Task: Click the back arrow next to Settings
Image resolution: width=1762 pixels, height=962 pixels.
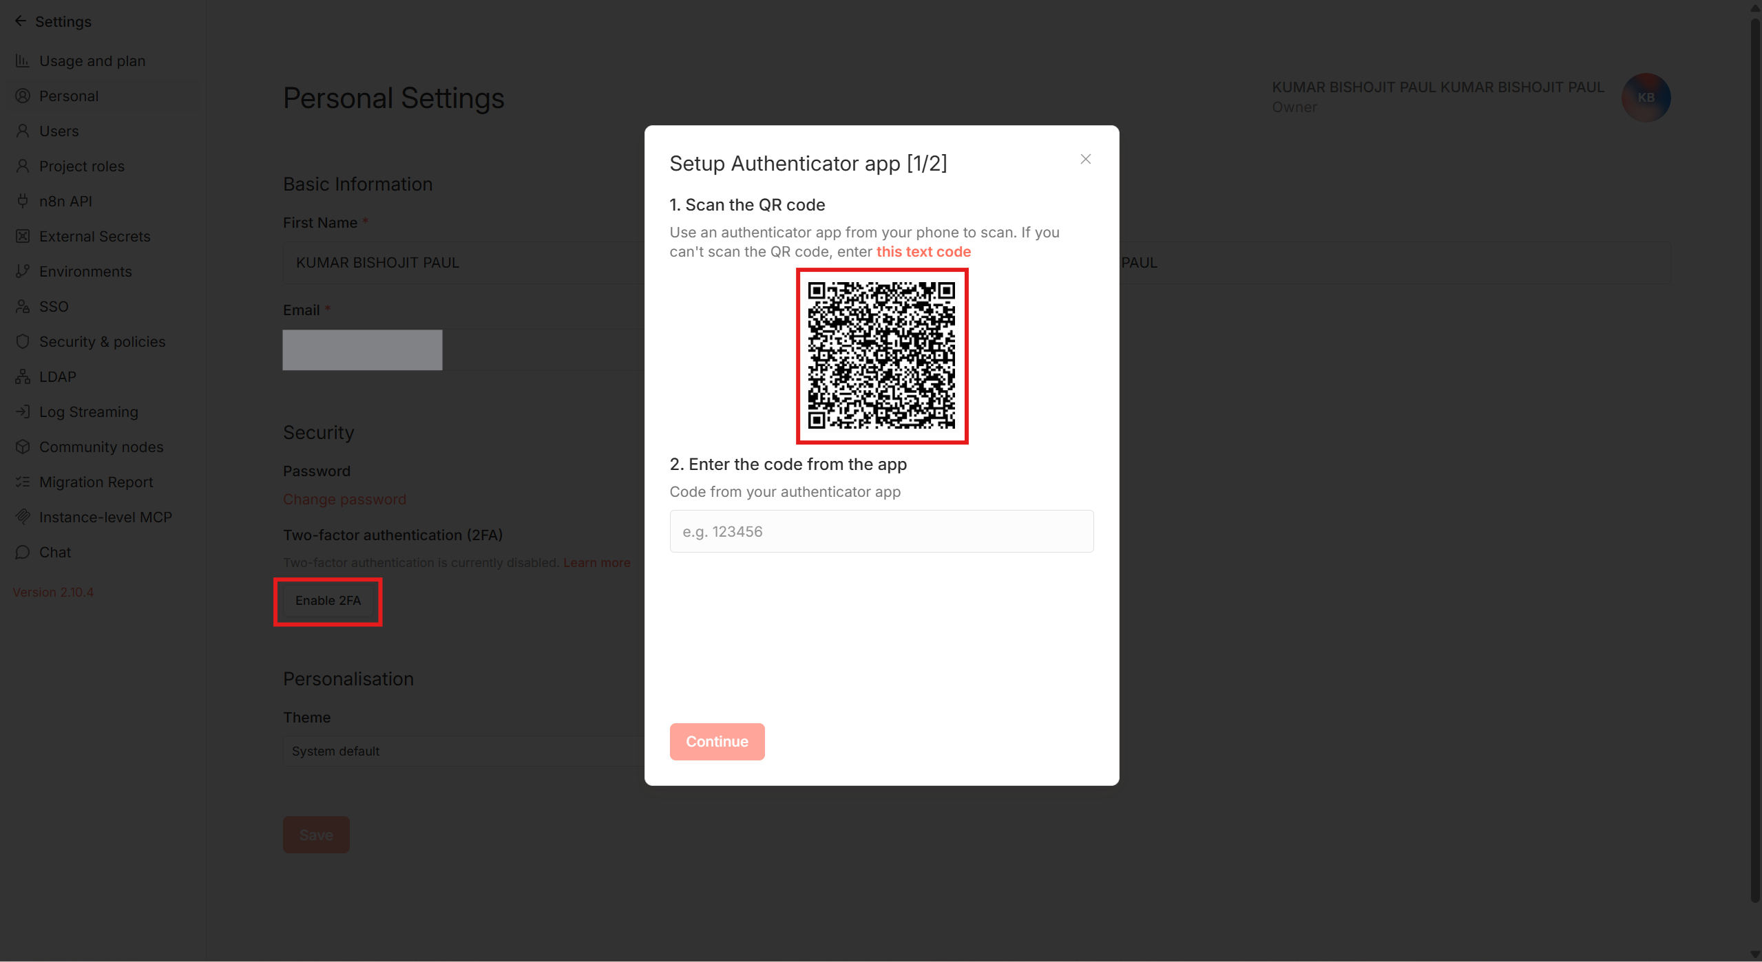Action: (21, 21)
